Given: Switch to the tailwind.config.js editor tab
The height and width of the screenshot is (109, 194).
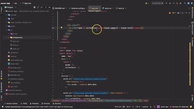Looking at the screenshot, I should click(78, 8).
